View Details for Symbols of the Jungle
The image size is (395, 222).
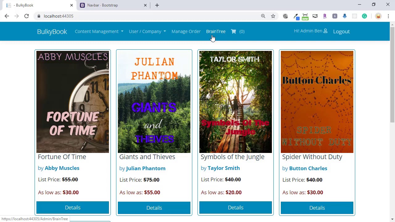tap(235, 208)
